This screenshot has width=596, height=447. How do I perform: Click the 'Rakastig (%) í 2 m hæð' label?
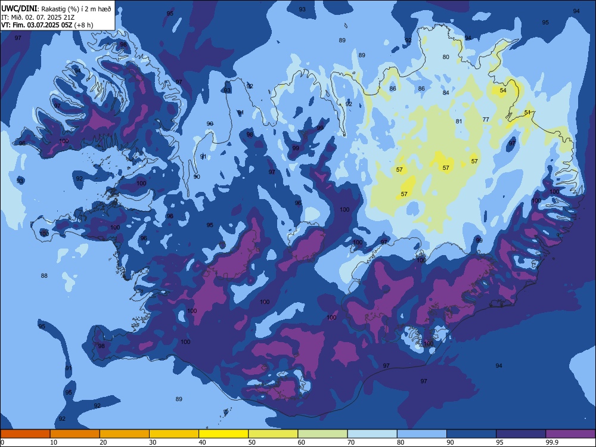pyautogui.click(x=76, y=9)
